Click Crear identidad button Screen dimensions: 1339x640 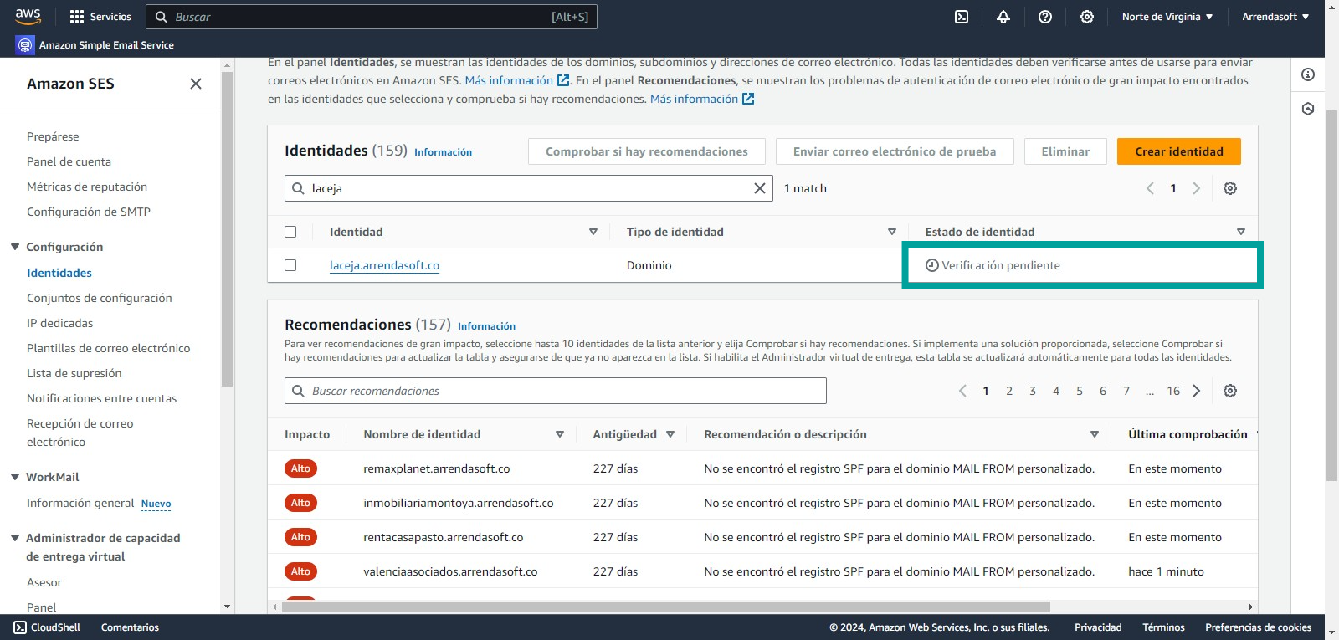[x=1179, y=151]
